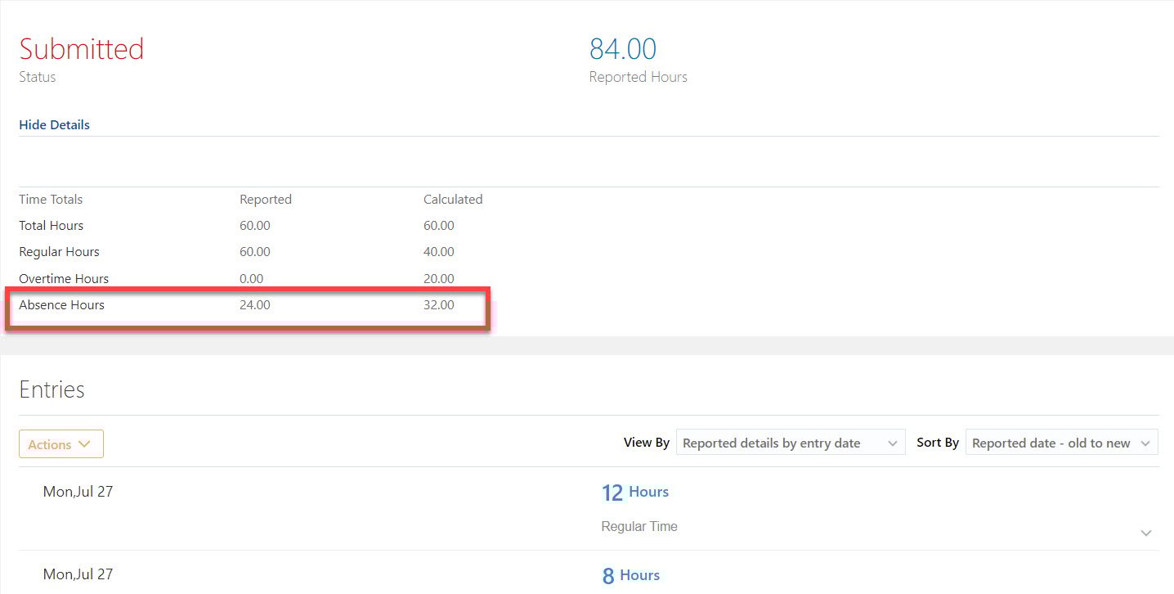Click the Overtime Hours calculated value
The image size is (1174, 594).
[x=439, y=278]
